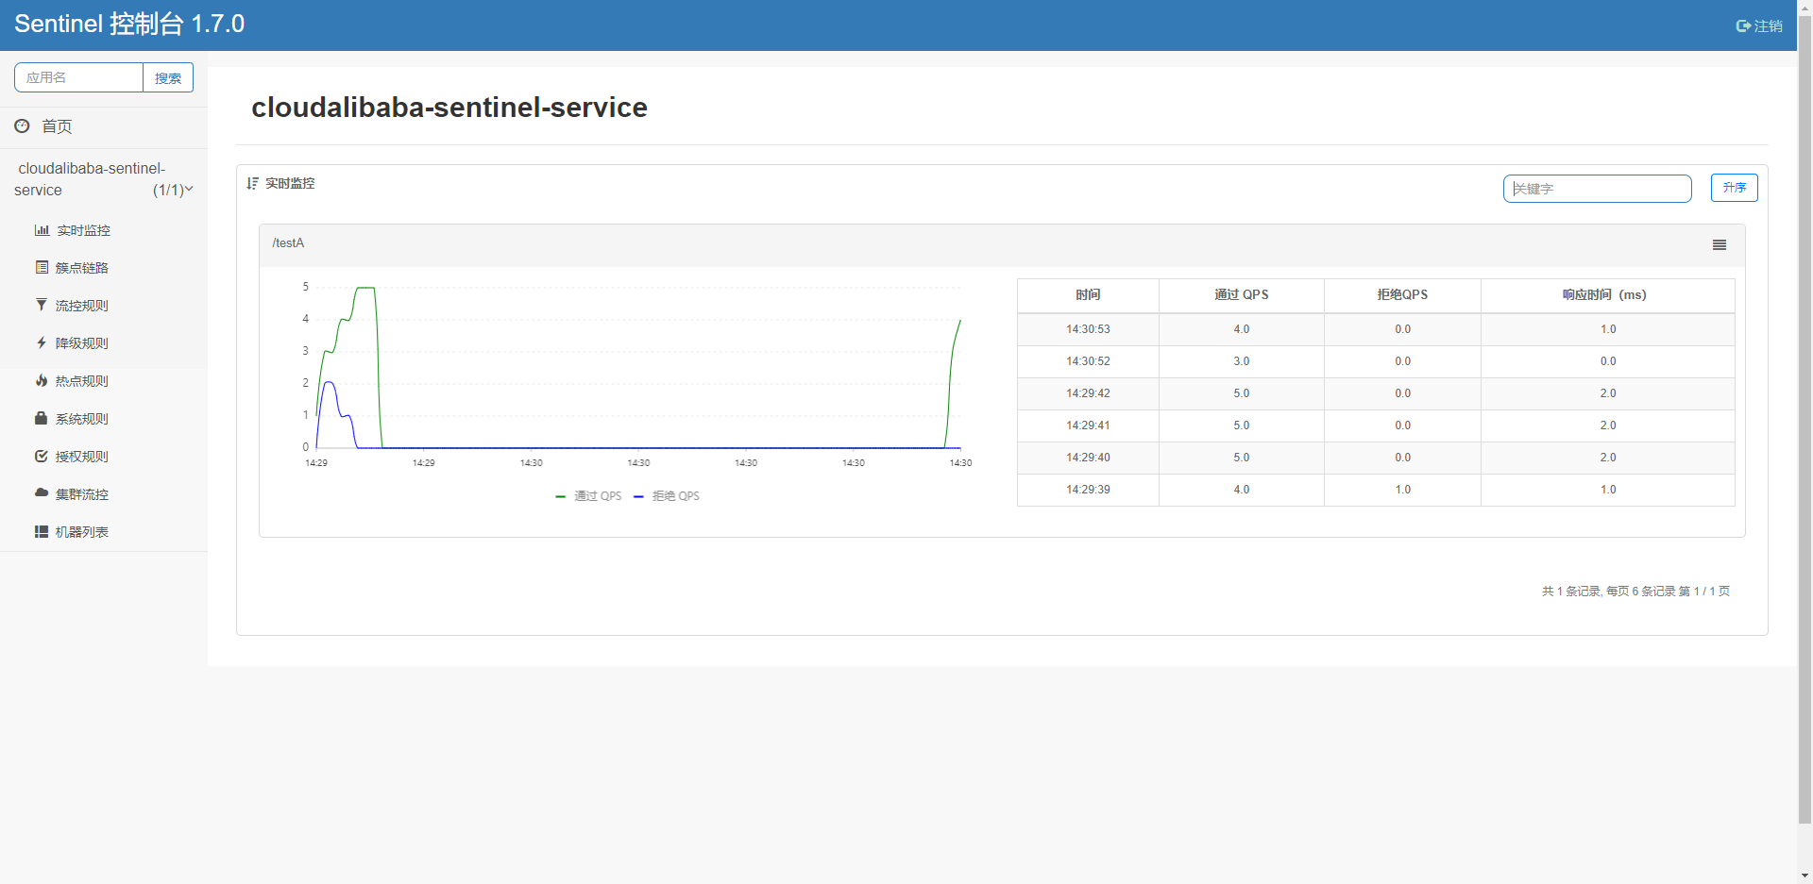Click the 降级规则 lightning bolt icon
The width and height of the screenshot is (1813, 884).
pyautogui.click(x=42, y=342)
